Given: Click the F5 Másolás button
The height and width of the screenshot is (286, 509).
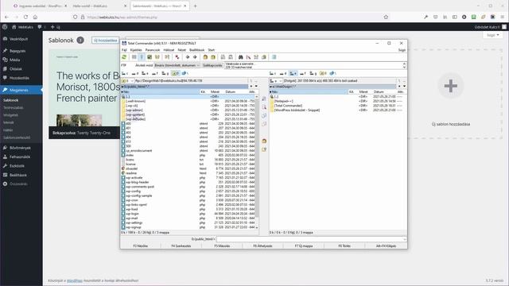Looking at the screenshot, I should 222,246.
